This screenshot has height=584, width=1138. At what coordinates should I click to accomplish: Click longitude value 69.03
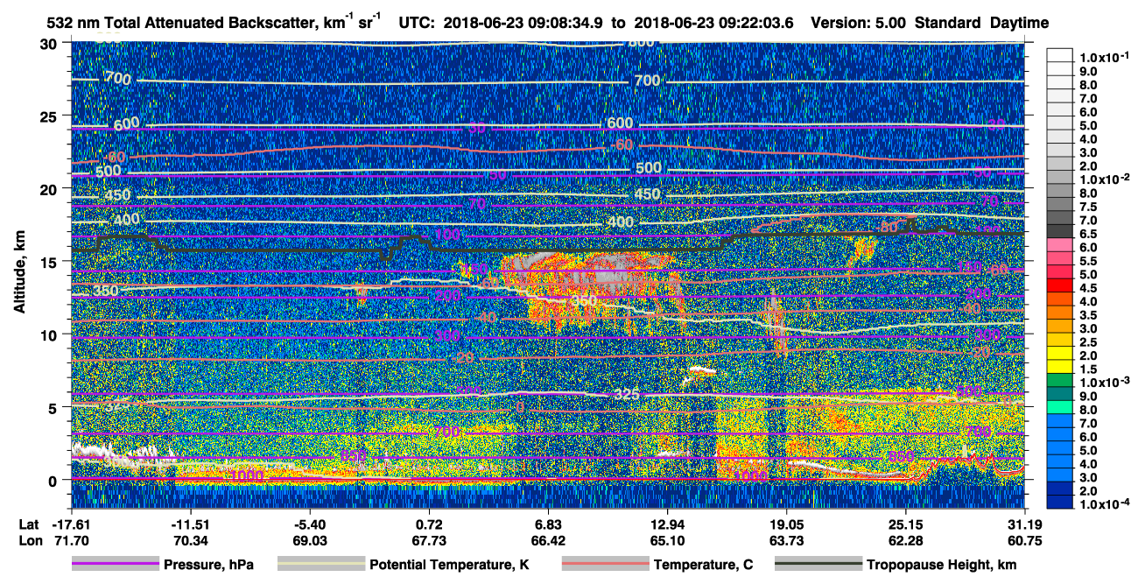coord(309,541)
